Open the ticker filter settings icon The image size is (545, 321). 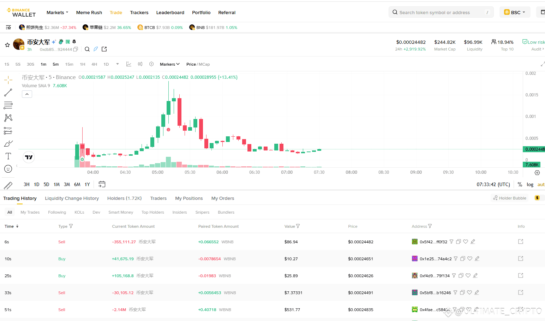[x=8, y=27]
